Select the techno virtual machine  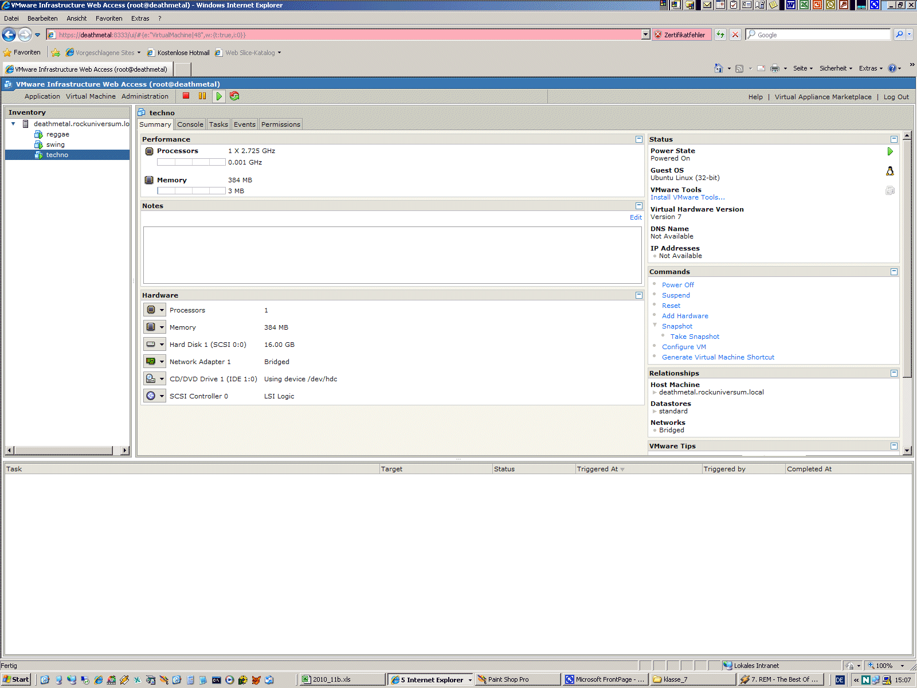click(x=57, y=155)
